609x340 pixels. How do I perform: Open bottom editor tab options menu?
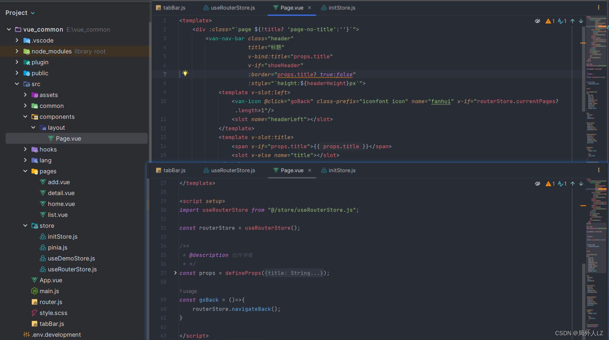[x=598, y=170]
